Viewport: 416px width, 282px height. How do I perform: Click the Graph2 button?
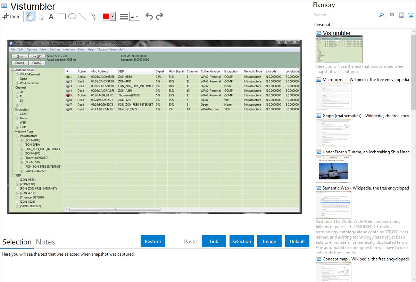(37, 63)
